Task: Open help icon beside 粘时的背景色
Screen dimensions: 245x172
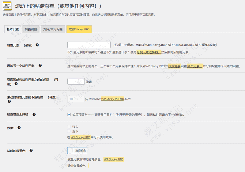Action: click(31, 150)
